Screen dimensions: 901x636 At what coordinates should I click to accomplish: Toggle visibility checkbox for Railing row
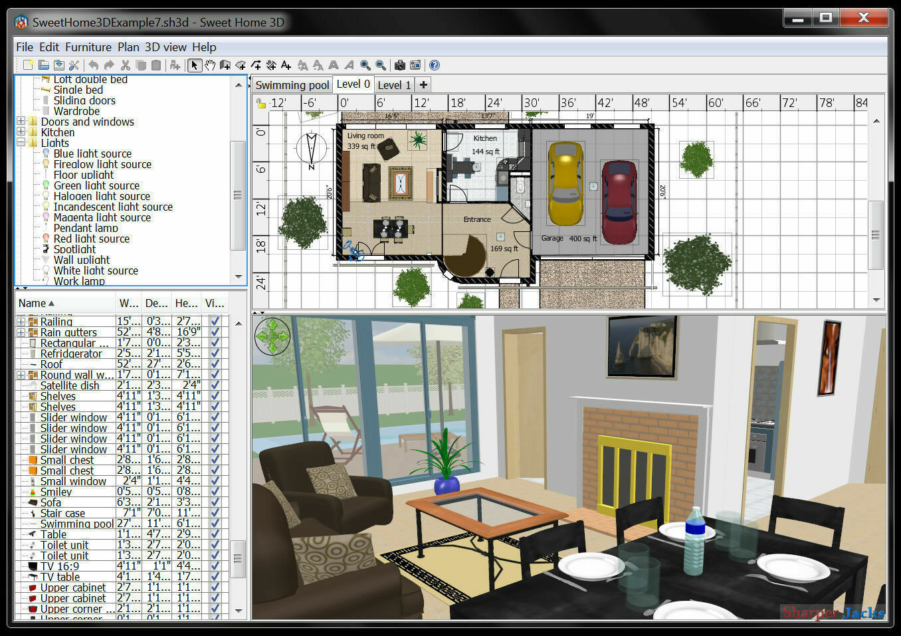215,322
